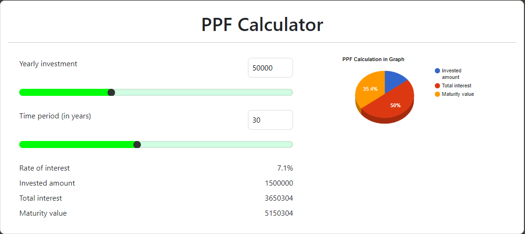The height and width of the screenshot is (234, 525).
Task: Click the PPF Calculation in Graph title
Action: tap(373, 59)
